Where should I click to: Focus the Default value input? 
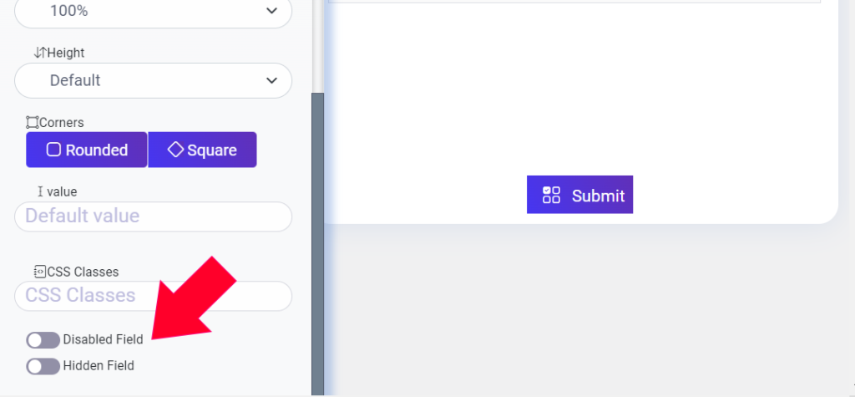(154, 216)
